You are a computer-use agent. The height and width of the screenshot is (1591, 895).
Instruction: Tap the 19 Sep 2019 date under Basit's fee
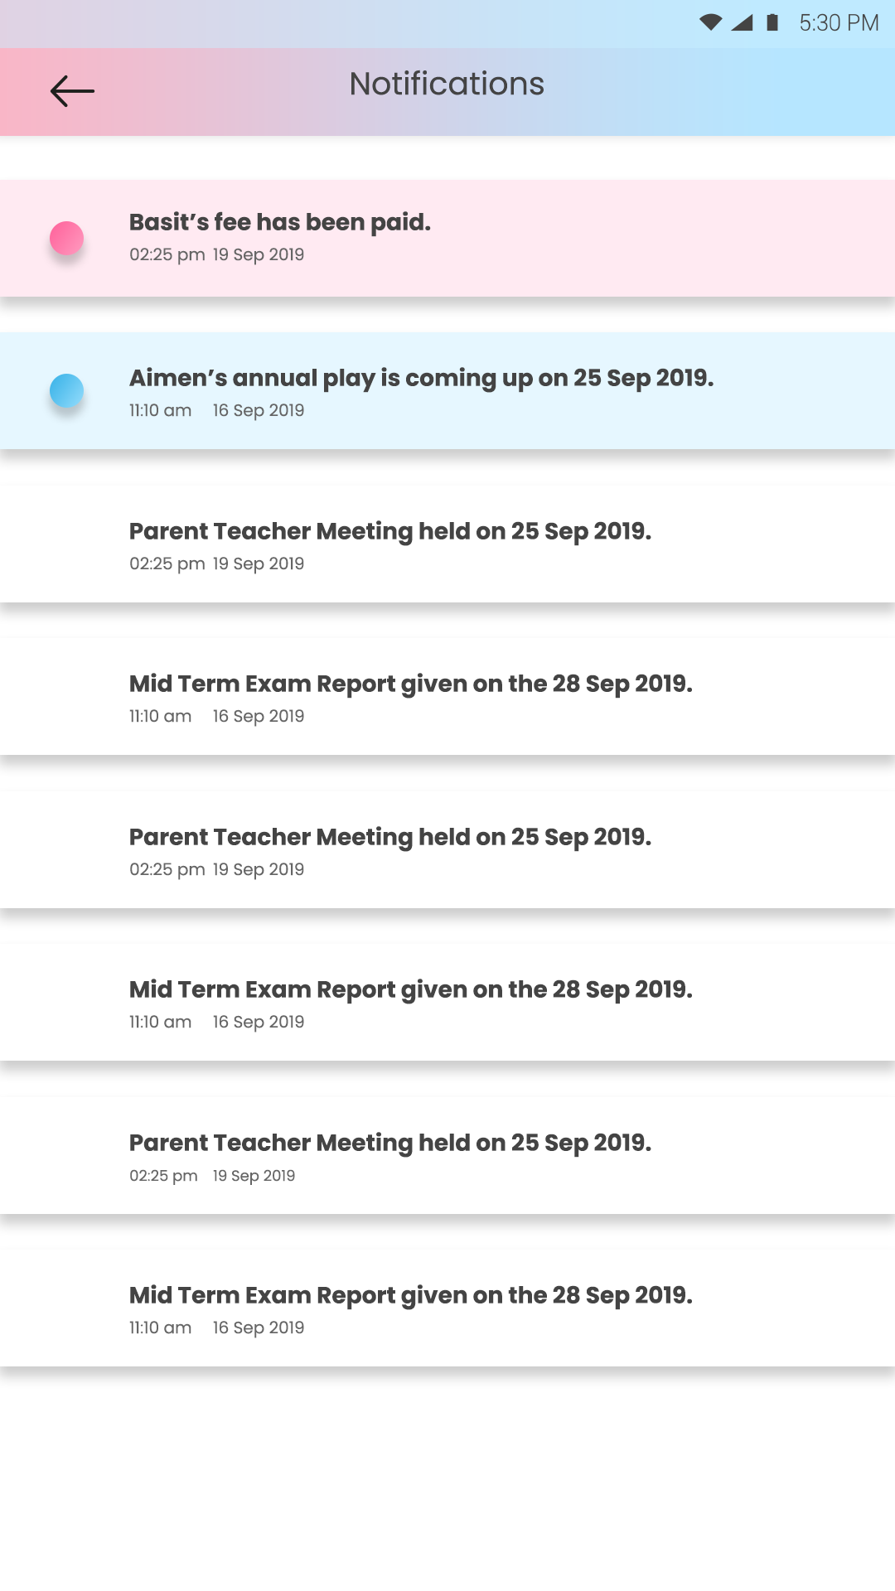coord(259,254)
